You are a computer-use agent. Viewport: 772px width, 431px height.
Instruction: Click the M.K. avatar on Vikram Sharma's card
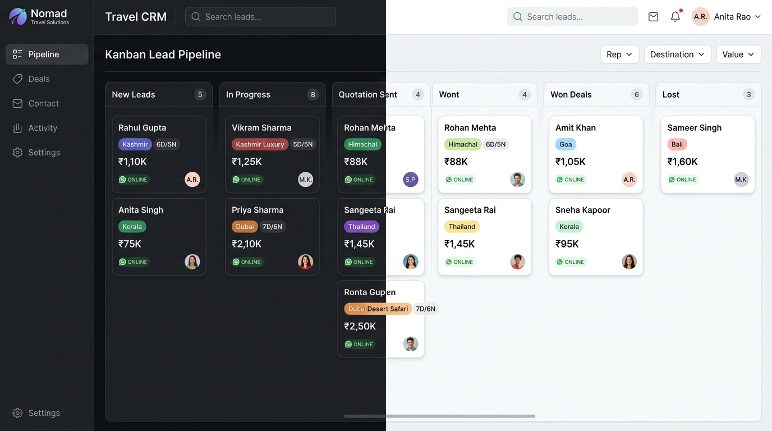point(306,180)
